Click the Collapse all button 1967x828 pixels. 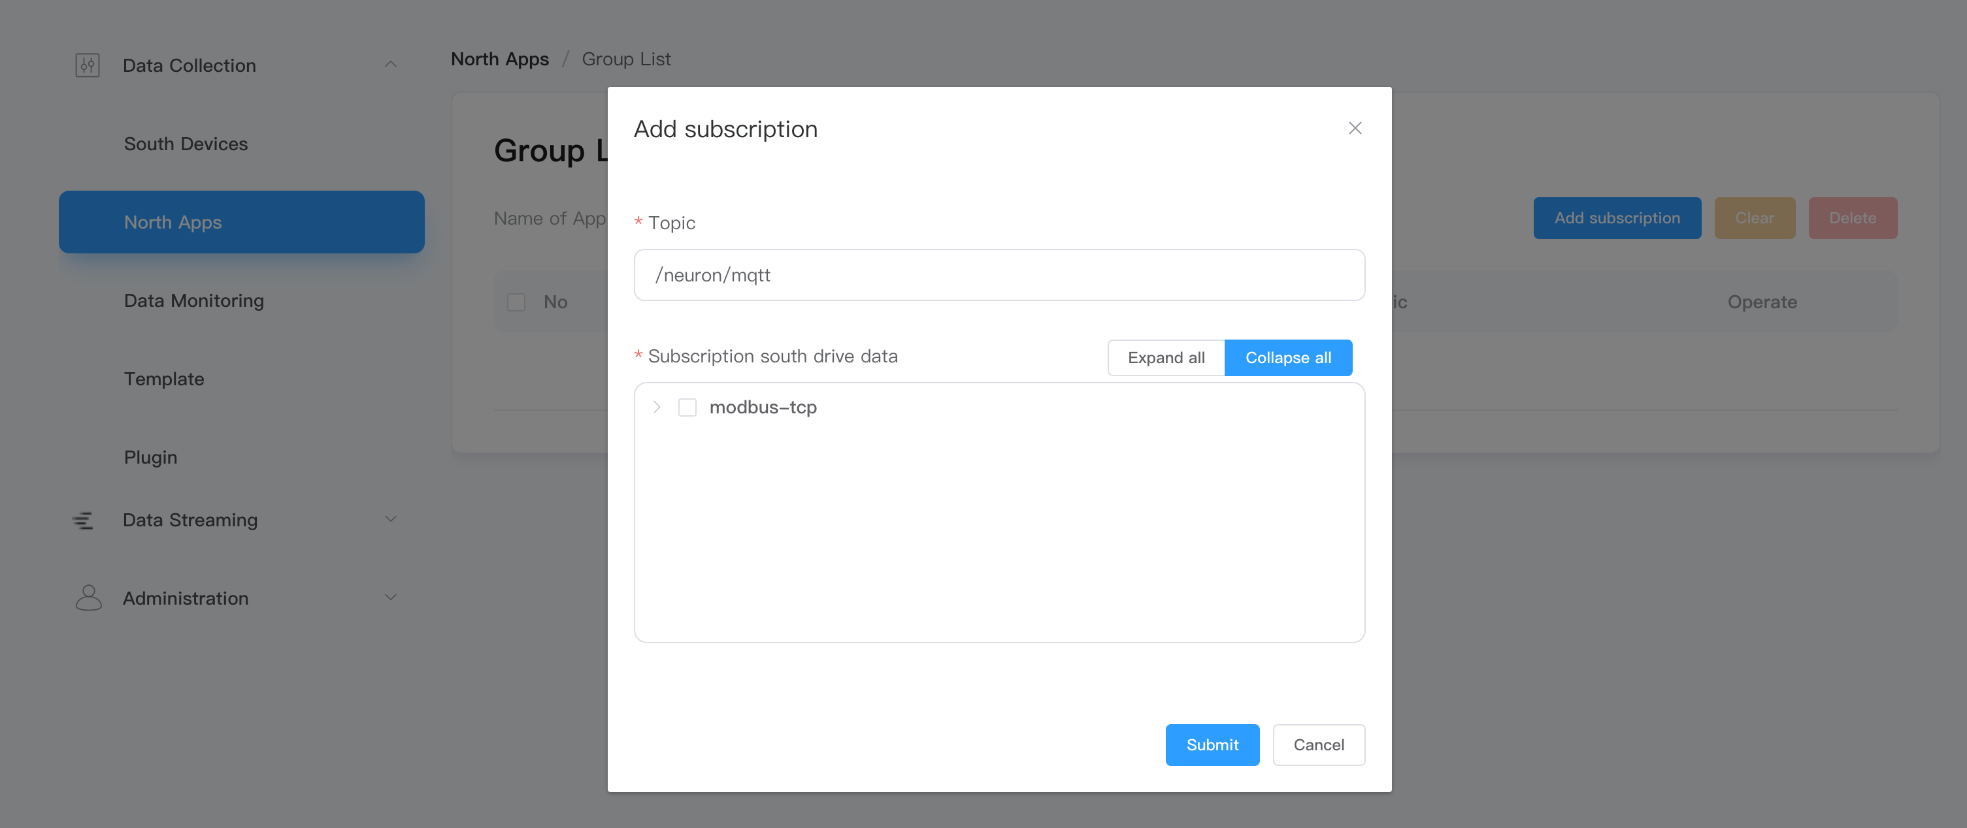pyautogui.click(x=1287, y=358)
